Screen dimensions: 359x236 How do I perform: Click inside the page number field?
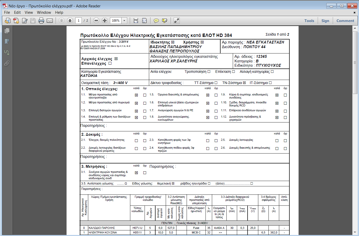pos(78,21)
